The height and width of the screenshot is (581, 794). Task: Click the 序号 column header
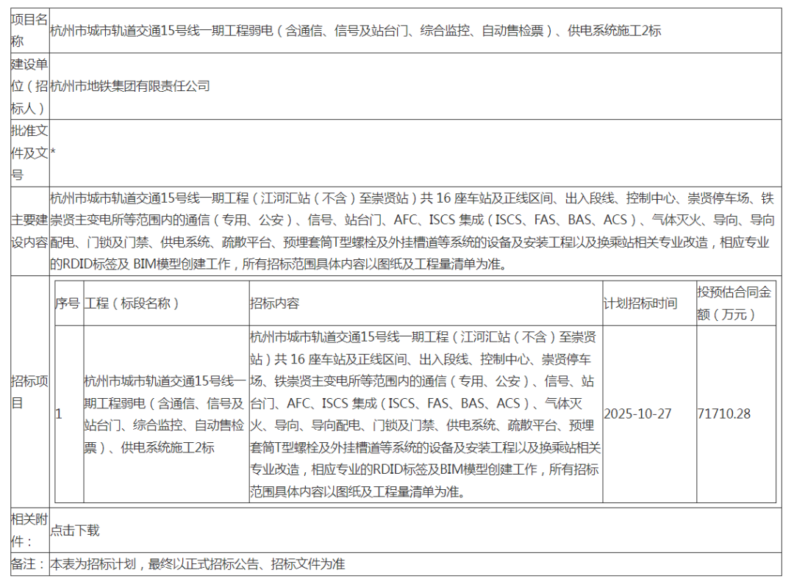click(x=68, y=303)
